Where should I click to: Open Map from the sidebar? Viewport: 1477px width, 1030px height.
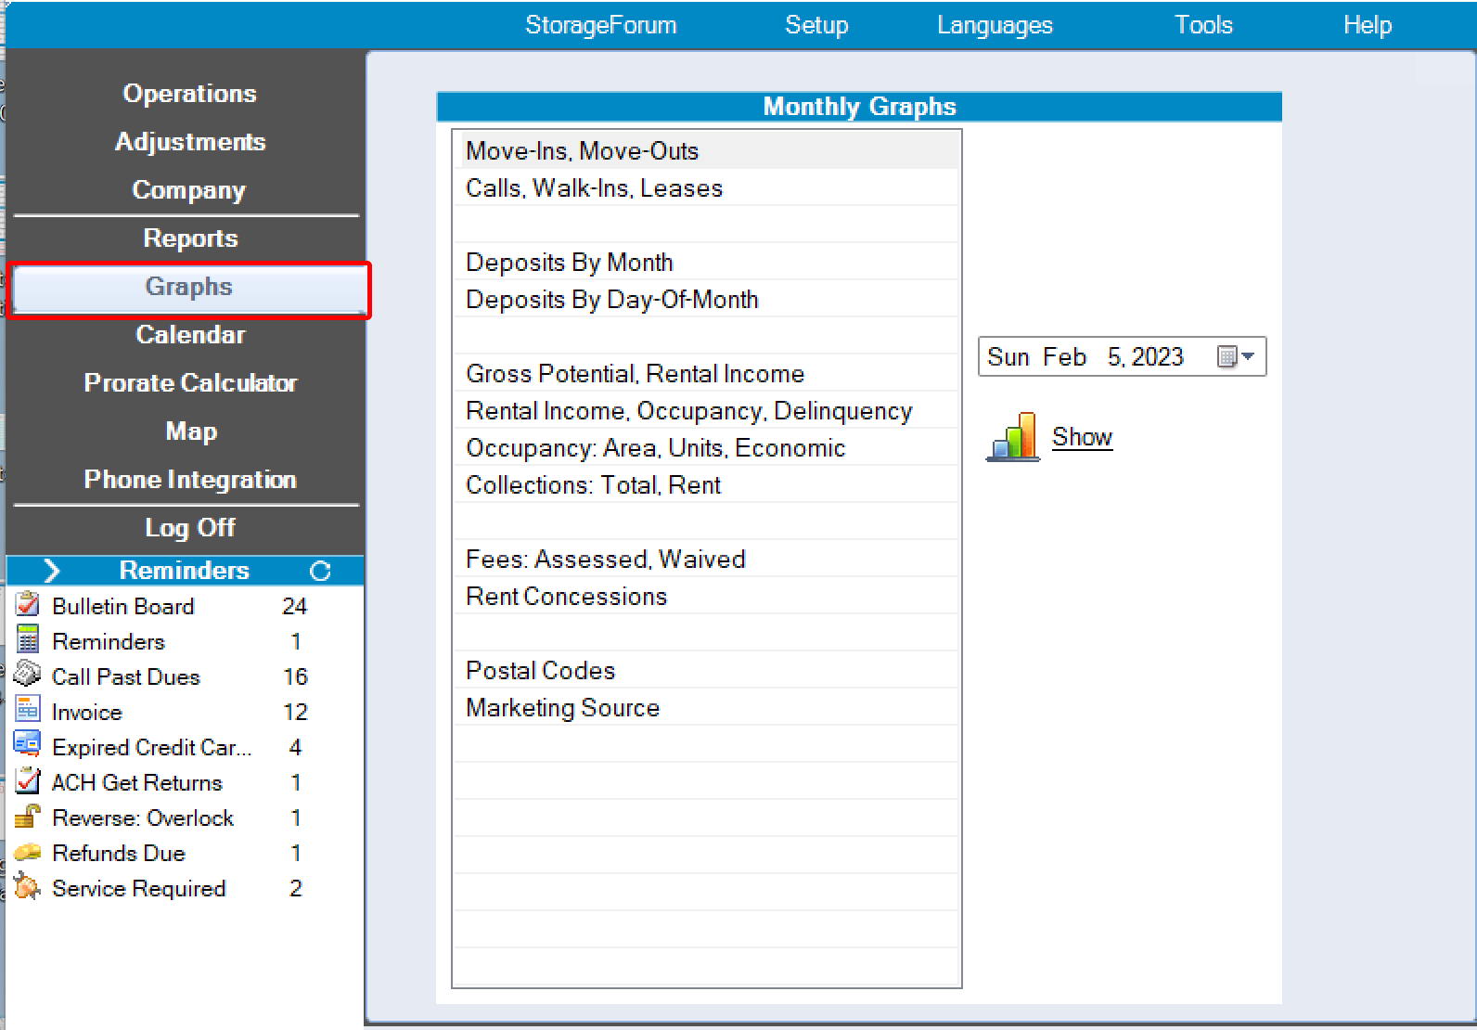click(x=189, y=431)
